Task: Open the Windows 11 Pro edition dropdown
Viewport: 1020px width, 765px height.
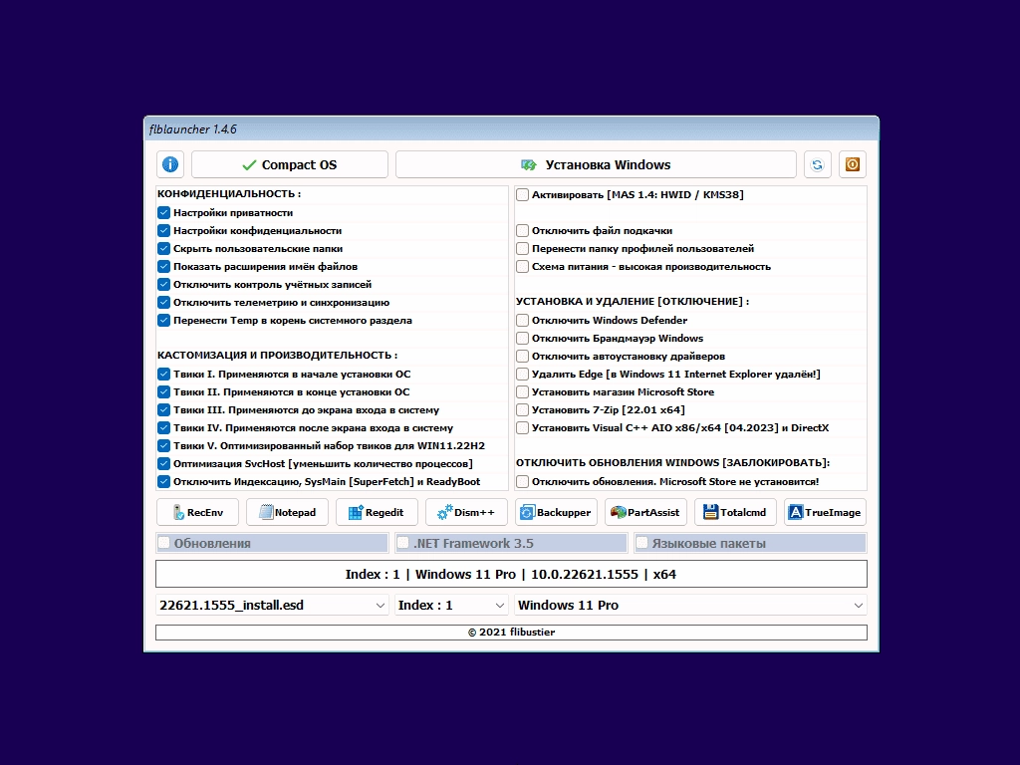Action: tap(691, 606)
